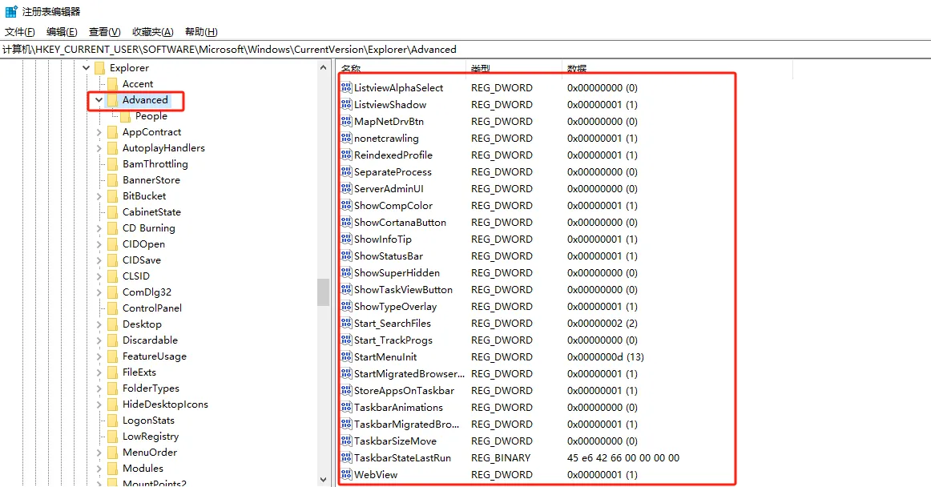Click the ShowStatusBar value icon
The image size is (931, 487).
(x=347, y=256)
